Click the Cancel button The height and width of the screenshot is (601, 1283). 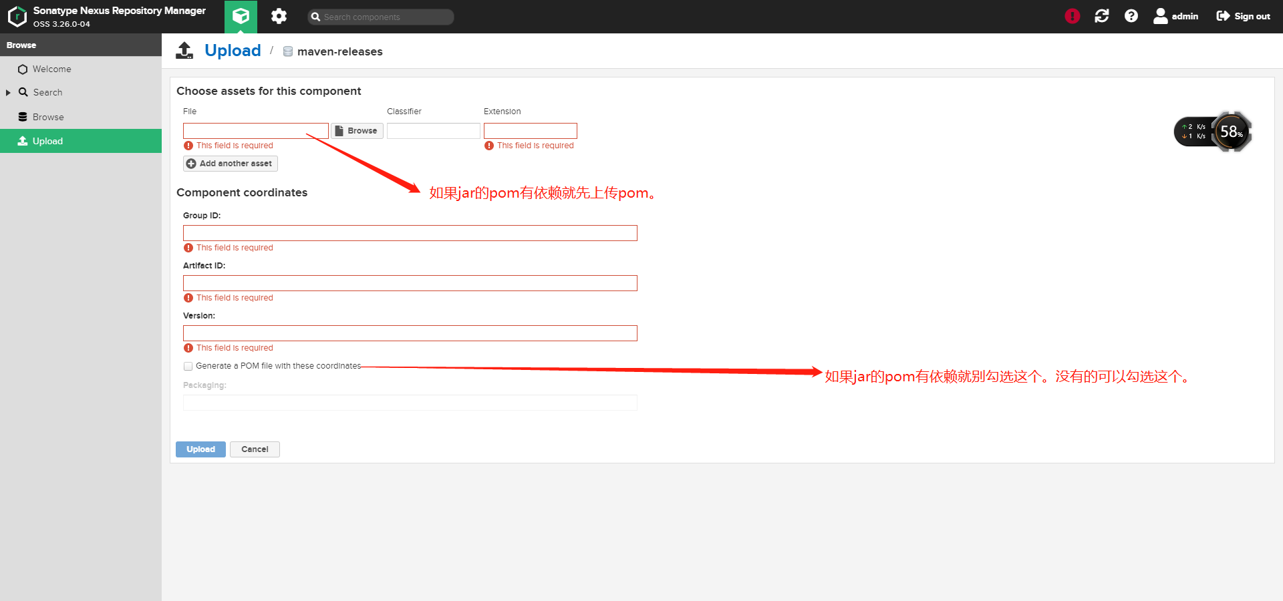255,449
